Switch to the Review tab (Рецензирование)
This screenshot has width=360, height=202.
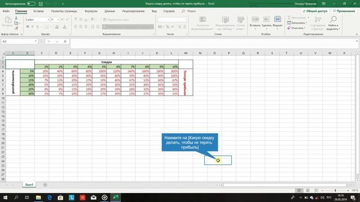[133, 11]
